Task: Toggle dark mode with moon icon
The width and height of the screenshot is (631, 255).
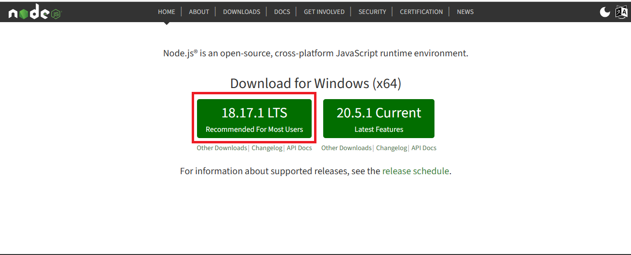Action: point(605,12)
